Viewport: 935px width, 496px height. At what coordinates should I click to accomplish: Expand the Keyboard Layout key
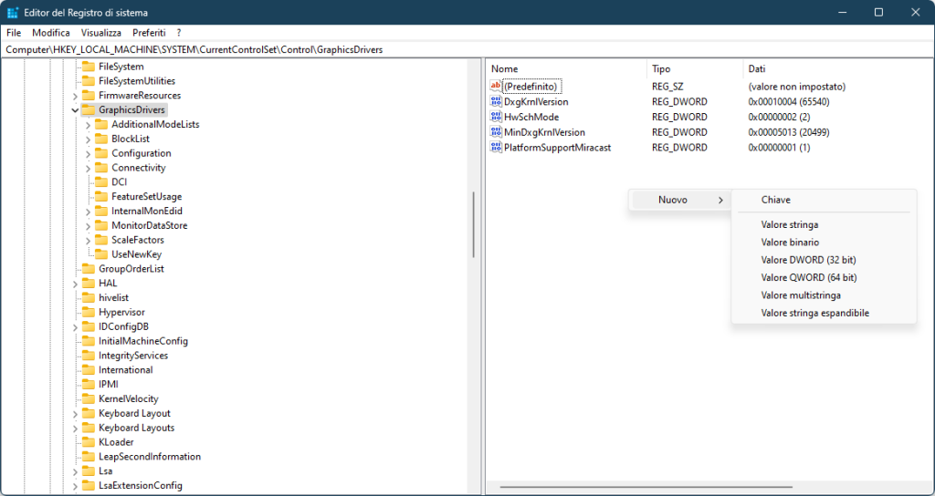point(75,413)
